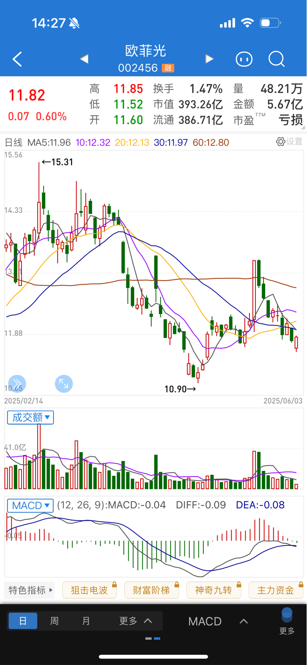Select the 日 daily period tab
307x665 pixels.
pyautogui.click(x=23, y=621)
